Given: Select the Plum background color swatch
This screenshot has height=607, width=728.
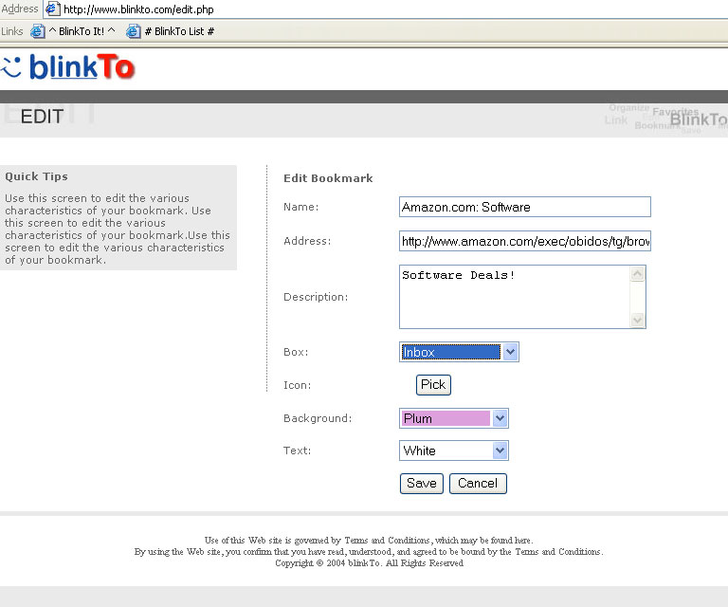Looking at the screenshot, I should click(x=446, y=418).
